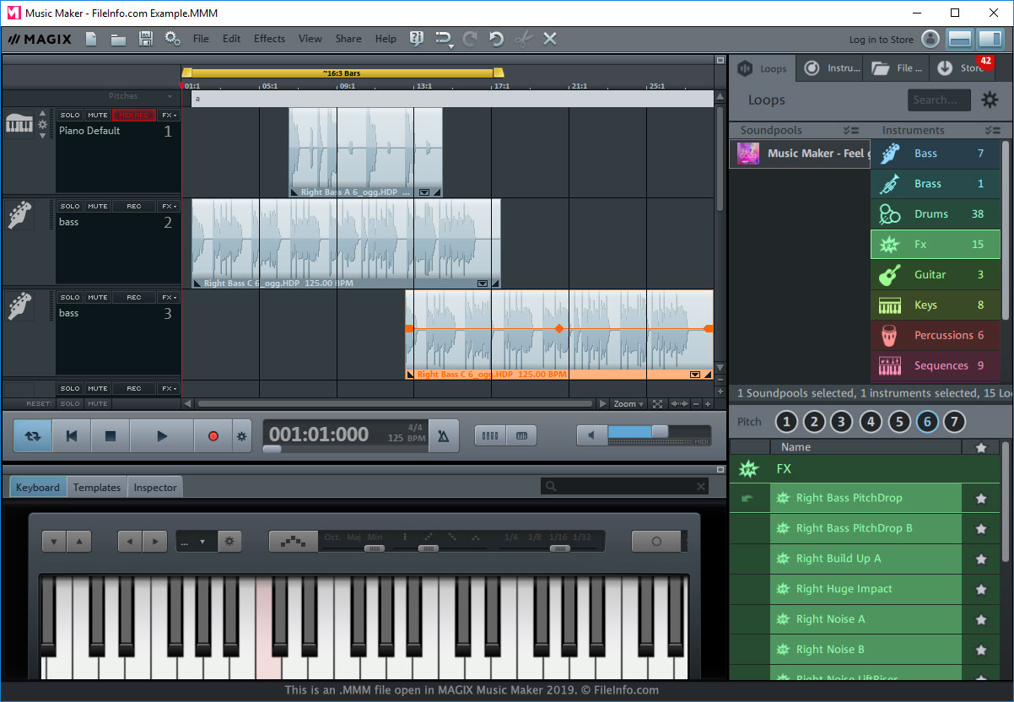
Task: Arm REC on bass track 2
Action: click(x=134, y=206)
